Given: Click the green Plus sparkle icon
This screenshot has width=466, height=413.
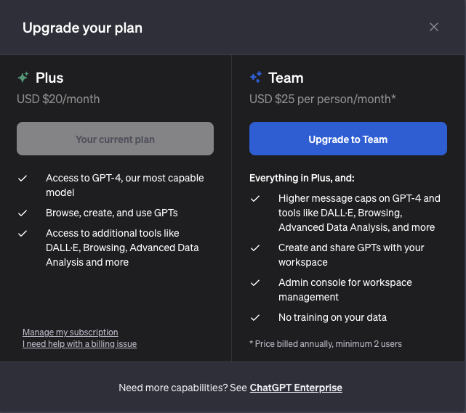Looking at the screenshot, I should (x=23, y=78).
